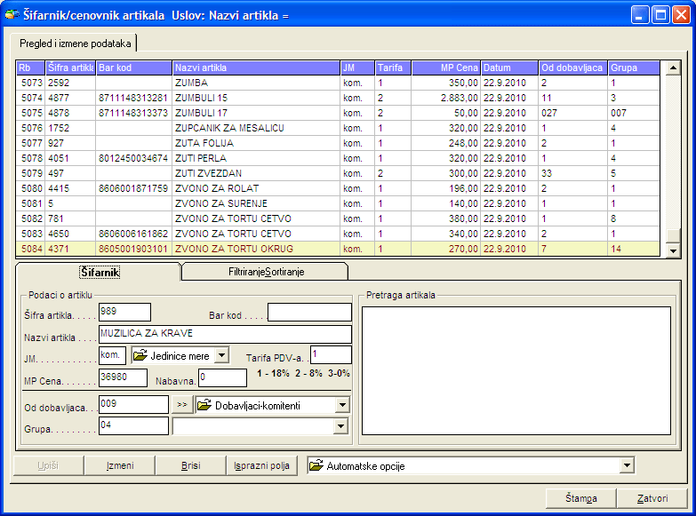Switch to the Filtriranje/Sortiranje tab
696x516 pixels.
pos(263,272)
